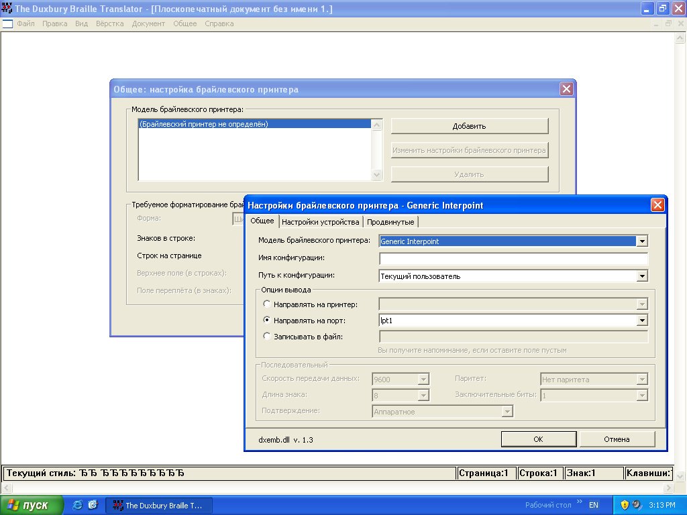Viewport: 687px width, 515px height.
Task: Activate The Duxbury Braille Translator taskbar button
Action: click(x=158, y=506)
